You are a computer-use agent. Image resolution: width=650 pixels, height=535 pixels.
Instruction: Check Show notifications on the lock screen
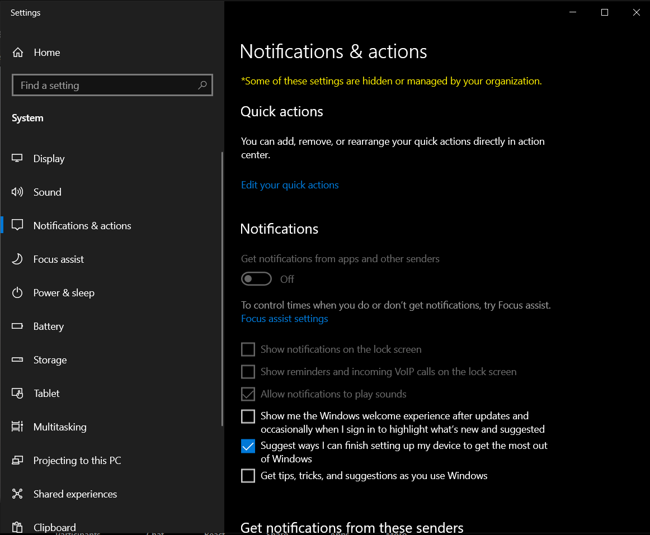point(248,349)
